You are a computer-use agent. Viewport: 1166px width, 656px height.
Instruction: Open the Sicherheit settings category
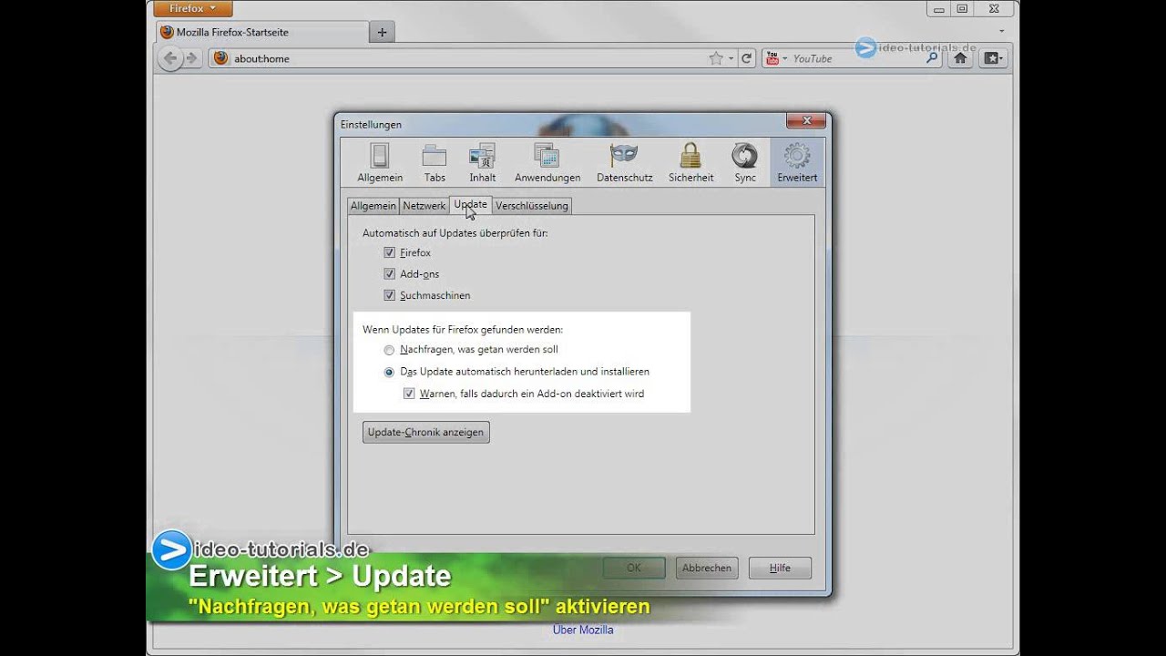(690, 163)
